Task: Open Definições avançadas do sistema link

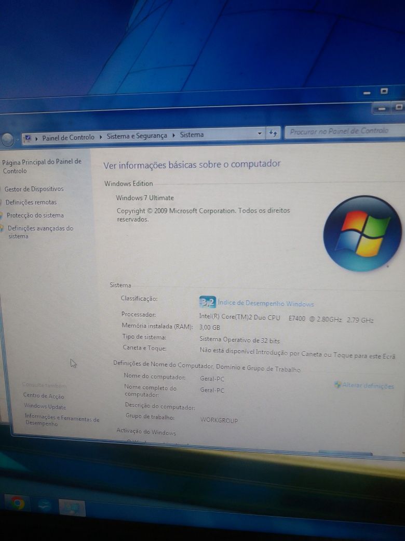Action: [40, 232]
